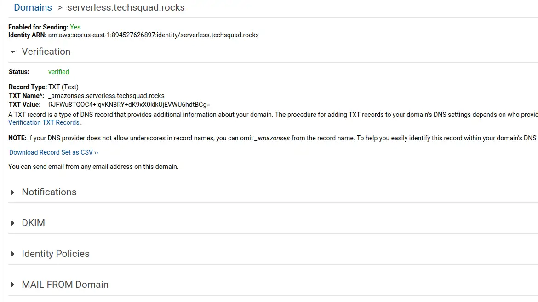Expand the Notifications section triangle
This screenshot has height=302, width=538.
13,192
